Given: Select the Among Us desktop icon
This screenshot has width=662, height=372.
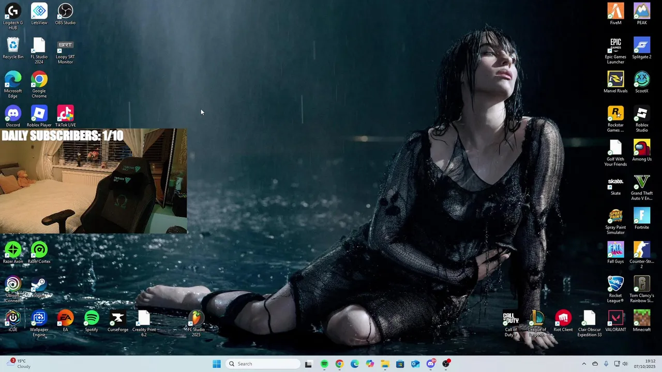Looking at the screenshot, I should pyautogui.click(x=642, y=151).
